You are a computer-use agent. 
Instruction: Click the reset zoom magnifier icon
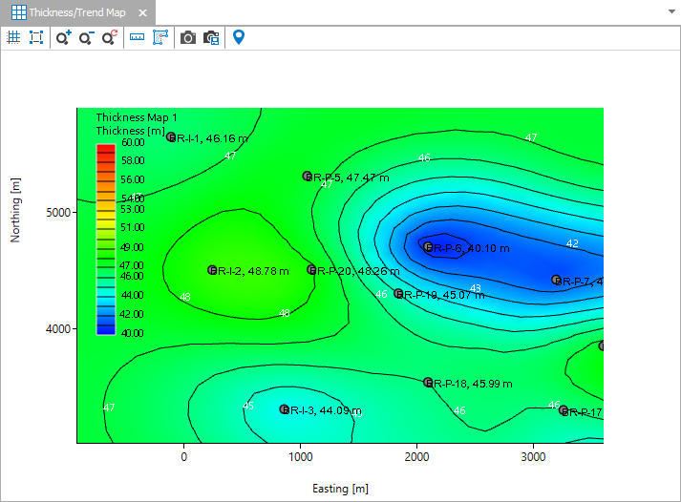coord(109,37)
